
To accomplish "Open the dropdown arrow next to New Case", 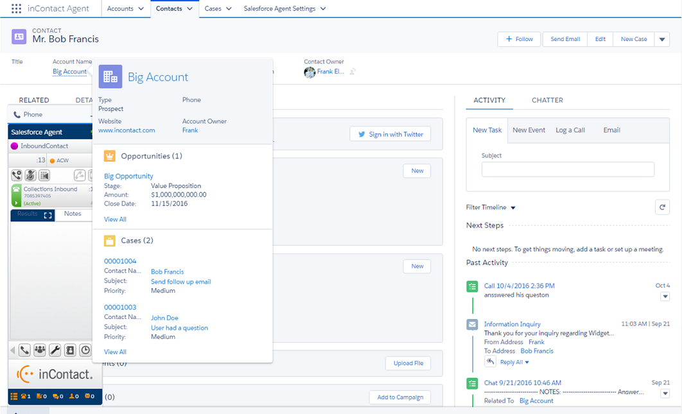I will pyautogui.click(x=662, y=39).
